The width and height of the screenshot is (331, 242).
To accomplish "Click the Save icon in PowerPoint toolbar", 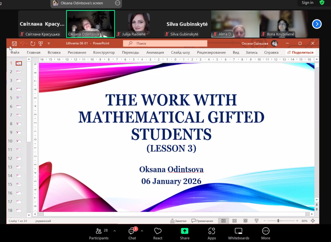I will coord(14,43).
